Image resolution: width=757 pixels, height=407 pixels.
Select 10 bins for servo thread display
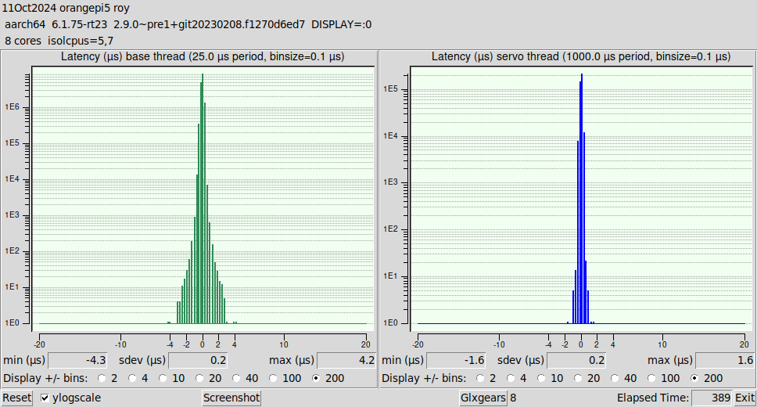(x=541, y=378)
